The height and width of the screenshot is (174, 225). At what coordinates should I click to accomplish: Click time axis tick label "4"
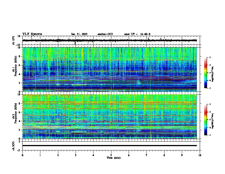(93, 155)
